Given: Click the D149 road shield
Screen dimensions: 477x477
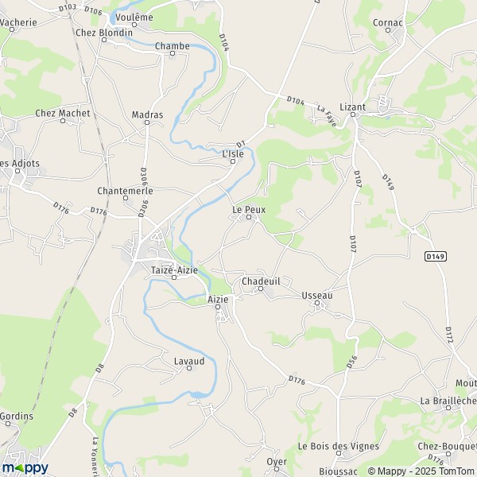Looking at the screenshot, I should 436,257.
